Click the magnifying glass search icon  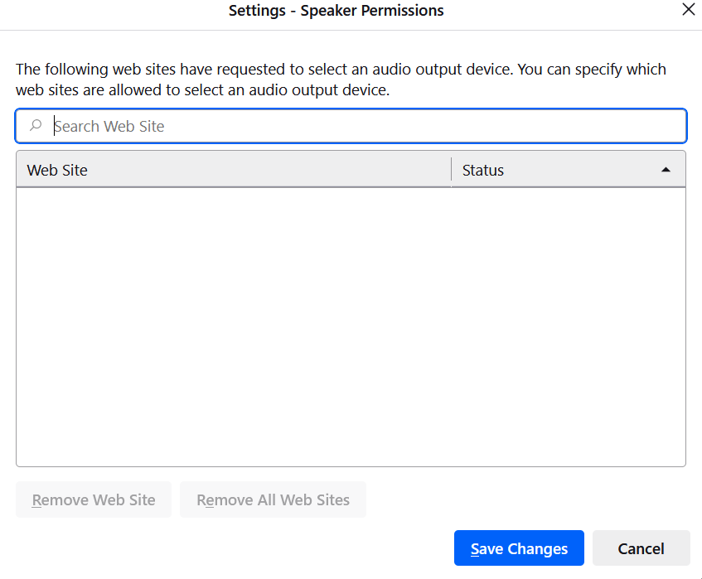[x=36, y=126]
